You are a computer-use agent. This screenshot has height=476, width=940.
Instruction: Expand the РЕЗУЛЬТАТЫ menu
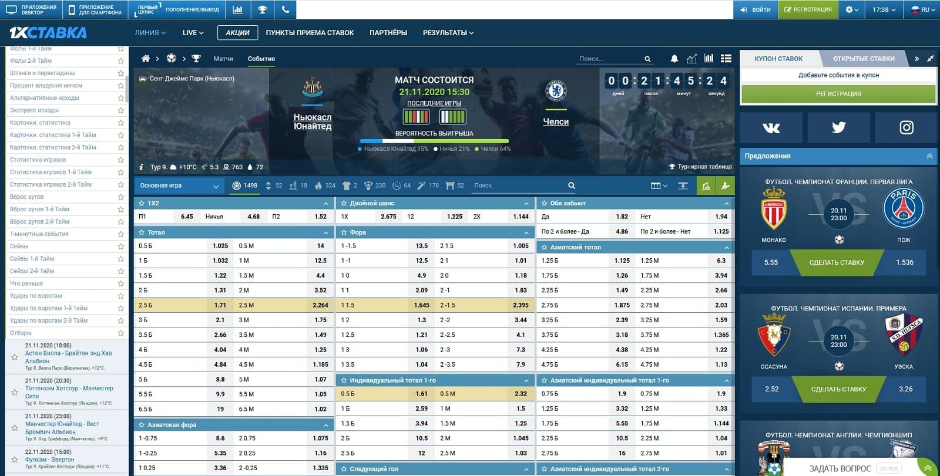point(448,33)
